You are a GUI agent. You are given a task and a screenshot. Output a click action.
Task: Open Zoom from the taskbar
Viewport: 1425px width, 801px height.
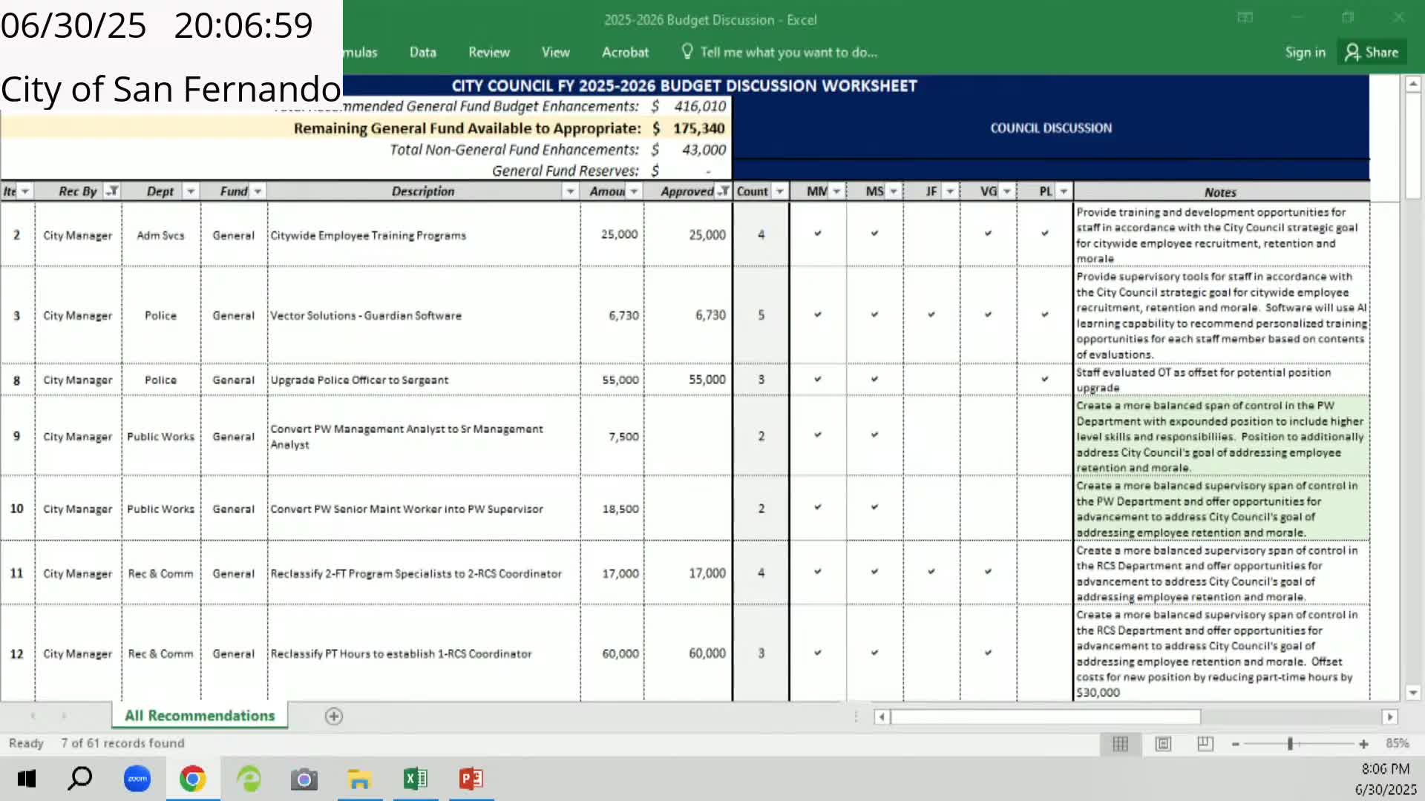coord(137,779)
